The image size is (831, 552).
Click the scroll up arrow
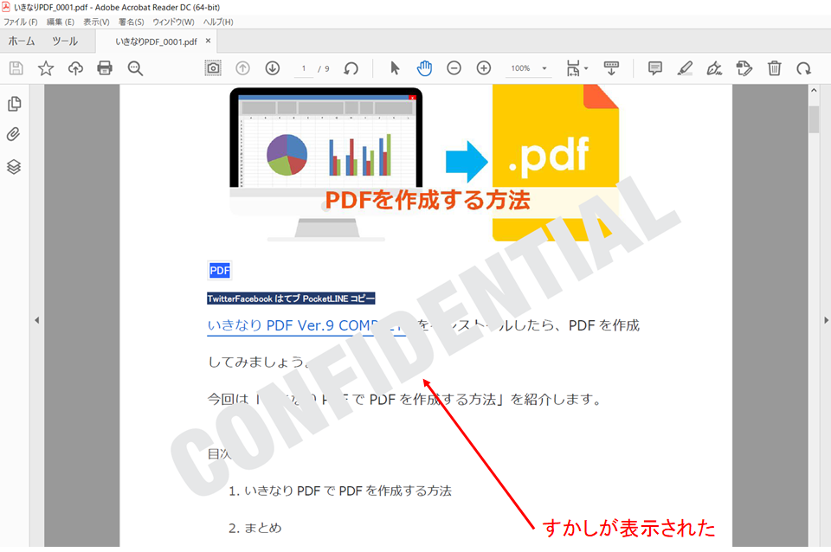(x=814, y=91)
